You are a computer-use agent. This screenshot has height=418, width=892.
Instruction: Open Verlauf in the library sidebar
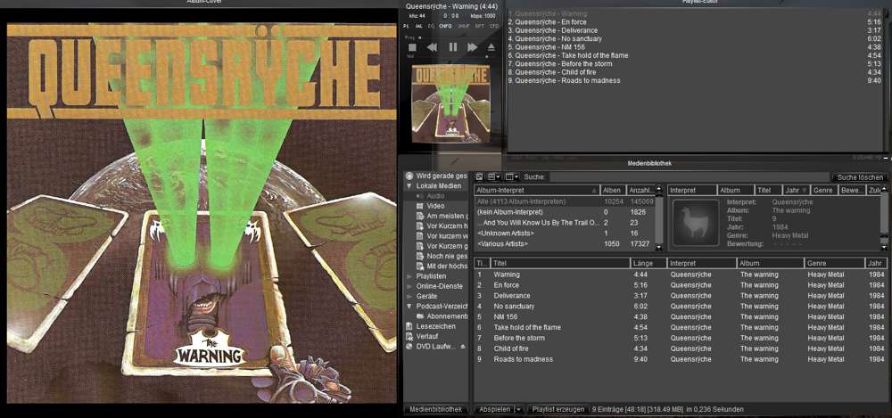click(x=426, y=336)
